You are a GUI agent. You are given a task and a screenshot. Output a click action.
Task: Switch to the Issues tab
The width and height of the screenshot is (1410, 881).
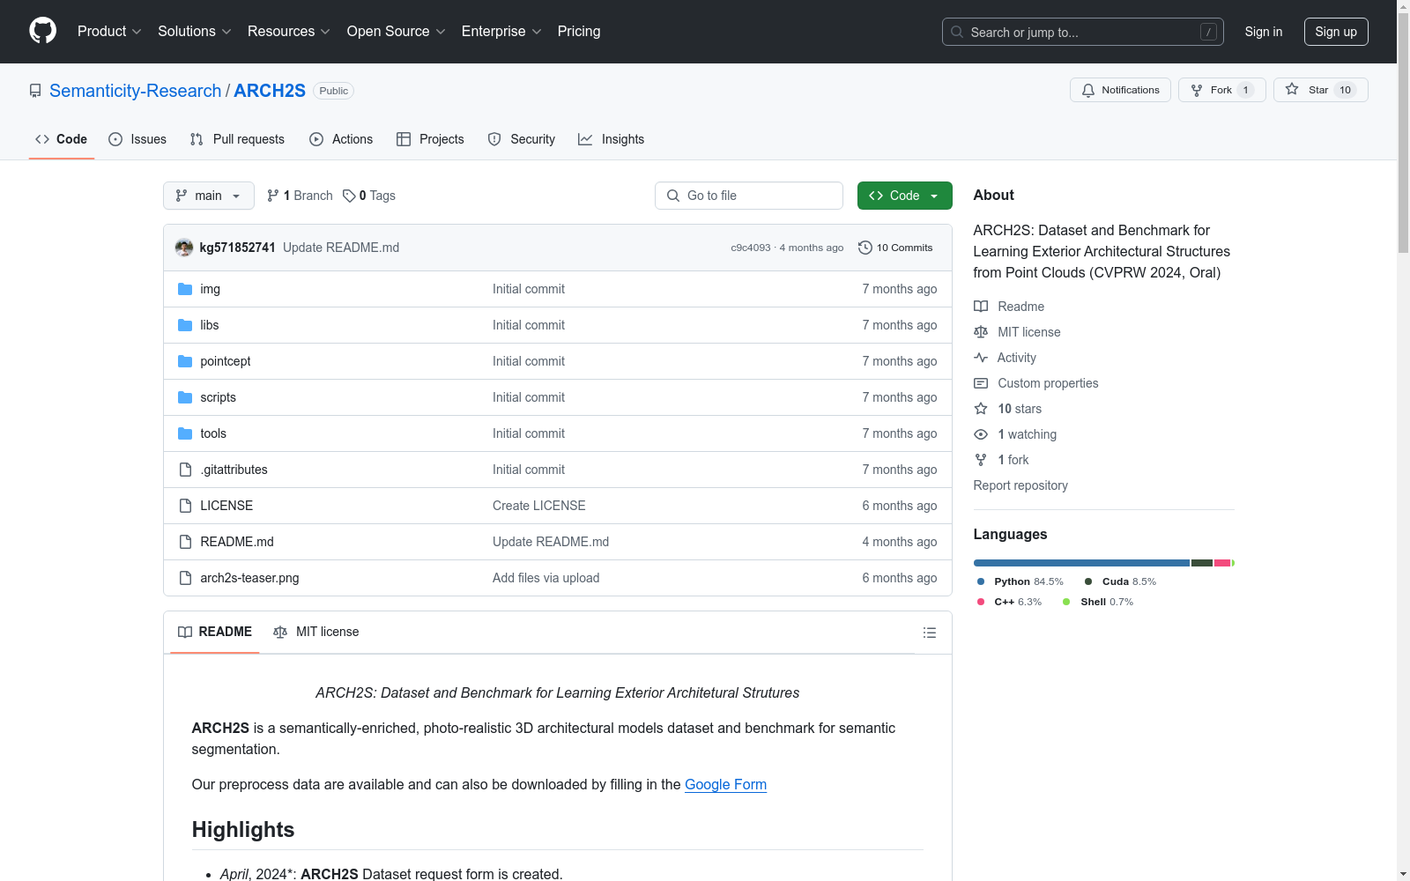(137, 139)
